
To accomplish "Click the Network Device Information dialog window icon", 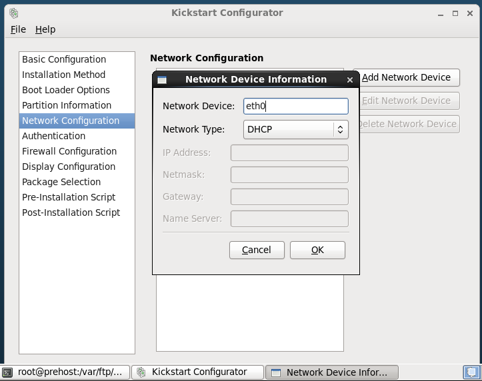I will (162, 80).
